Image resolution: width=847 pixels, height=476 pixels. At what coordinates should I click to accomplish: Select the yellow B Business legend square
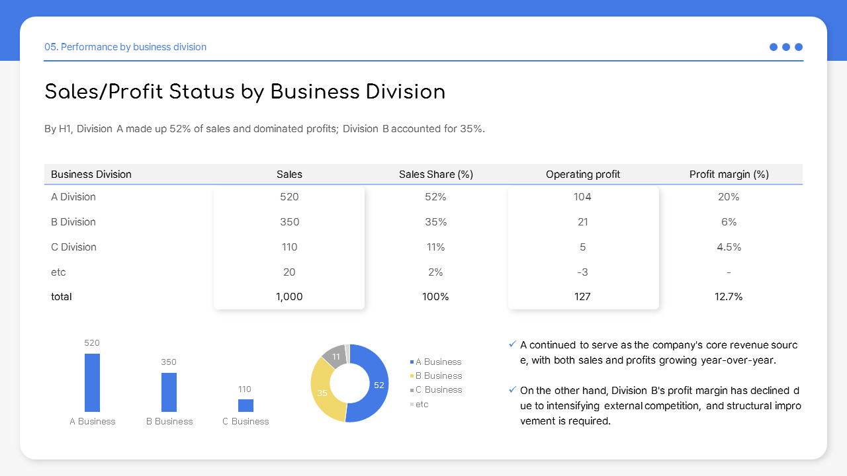pyautogui.click(x=412, y=376)
